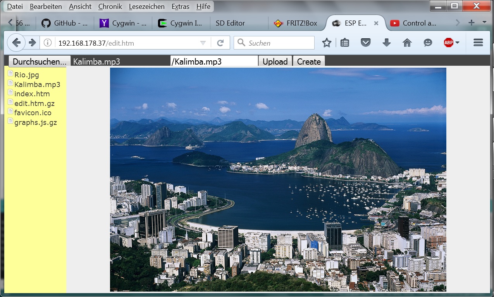Image resolution: width=494 pixels, height=297 pixels.
Task: Save to Pocket icon
Action: [365, 43]
